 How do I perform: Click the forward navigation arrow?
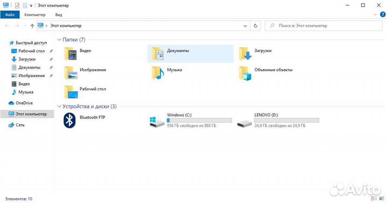click(17, 26)
